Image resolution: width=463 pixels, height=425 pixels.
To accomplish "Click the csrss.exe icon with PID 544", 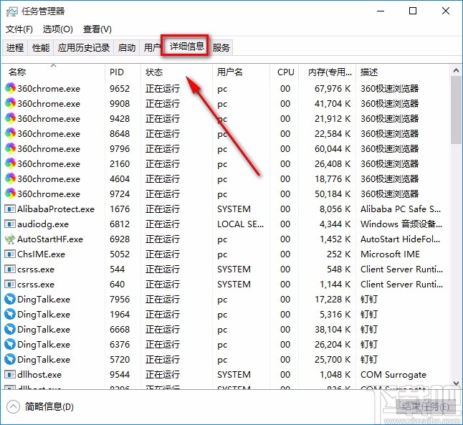I will (x=10, y=269).
